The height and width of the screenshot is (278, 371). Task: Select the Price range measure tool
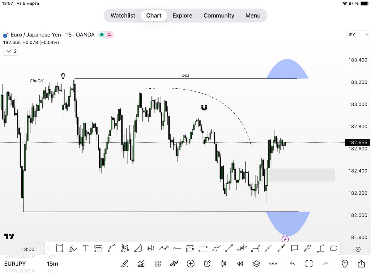point(255,248)
